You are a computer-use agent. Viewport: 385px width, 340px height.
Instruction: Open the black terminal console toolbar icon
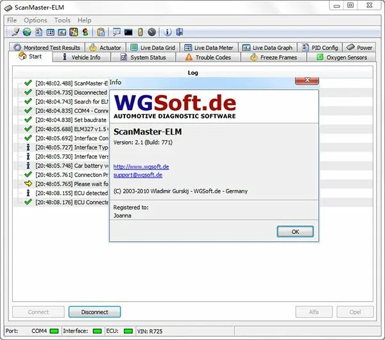pyautogui.click(x=128, y=33)
